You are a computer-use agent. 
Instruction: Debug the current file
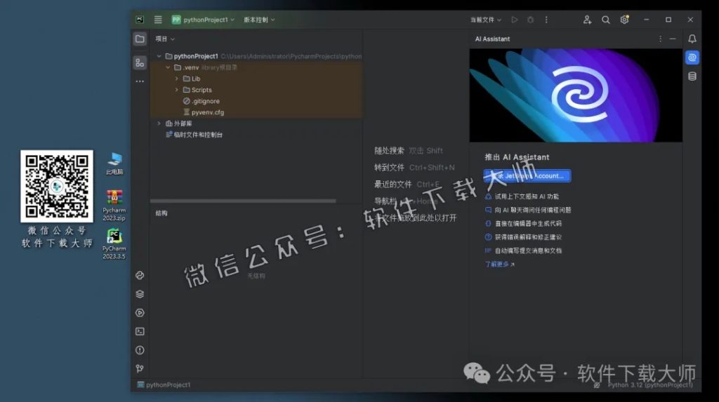click(x=530, y=20)
